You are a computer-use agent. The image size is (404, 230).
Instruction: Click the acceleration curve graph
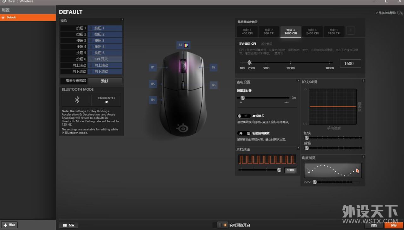click(x=333, y=107)
